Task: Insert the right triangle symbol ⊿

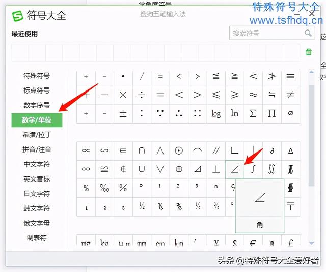Action: 198,169
